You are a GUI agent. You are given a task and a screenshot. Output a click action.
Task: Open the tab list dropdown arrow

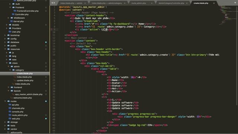[235, 3]
